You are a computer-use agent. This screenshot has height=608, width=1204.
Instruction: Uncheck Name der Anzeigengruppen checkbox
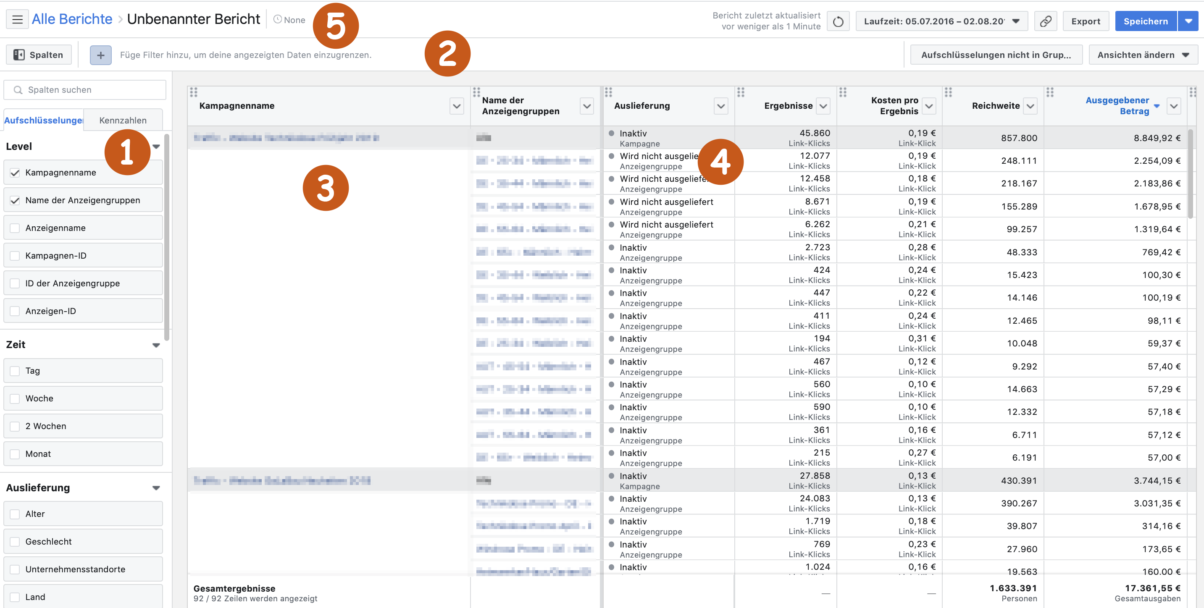[15, 200]
